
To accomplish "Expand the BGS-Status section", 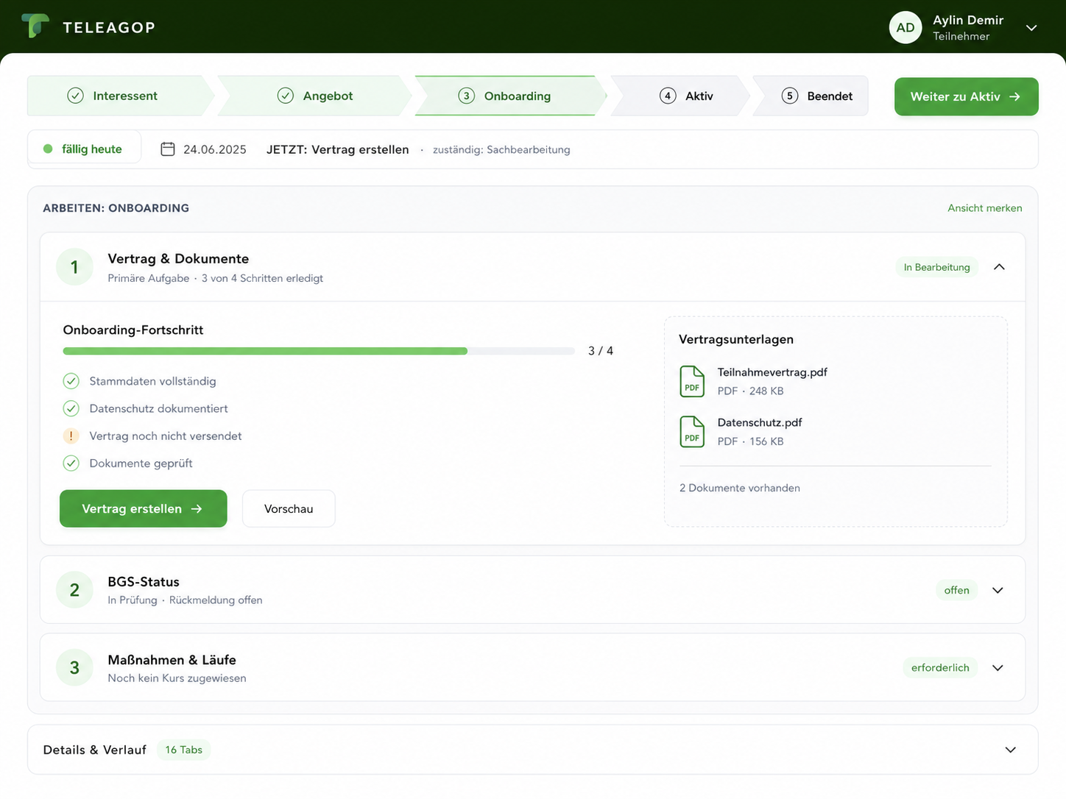I will (998, 590).
